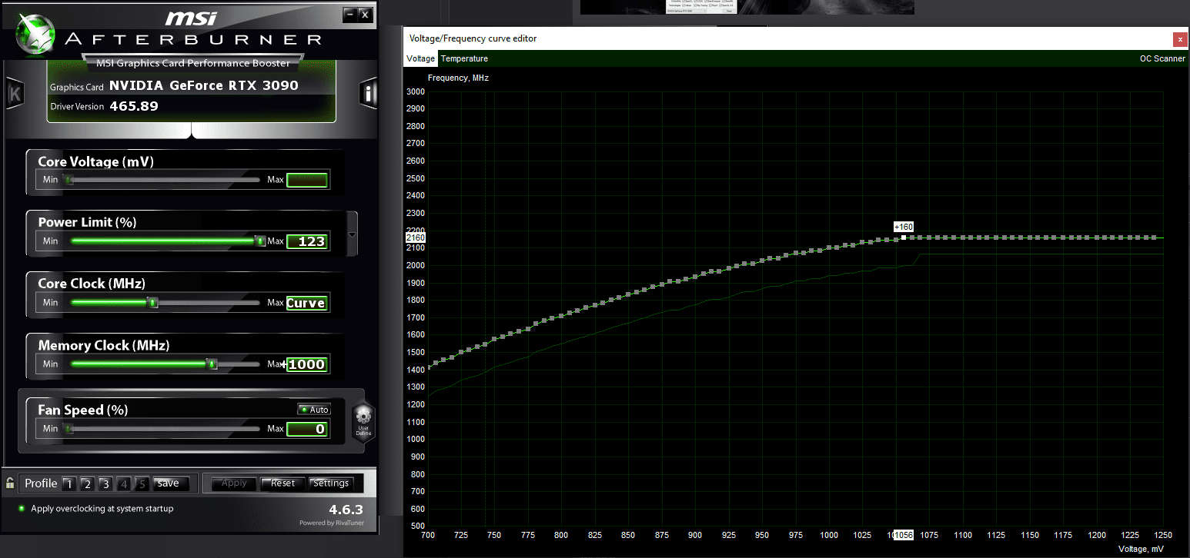Viewport: 1190px width, 558px height.
Task: Click the Power Limit slider handle
Action: pos(261,241)
